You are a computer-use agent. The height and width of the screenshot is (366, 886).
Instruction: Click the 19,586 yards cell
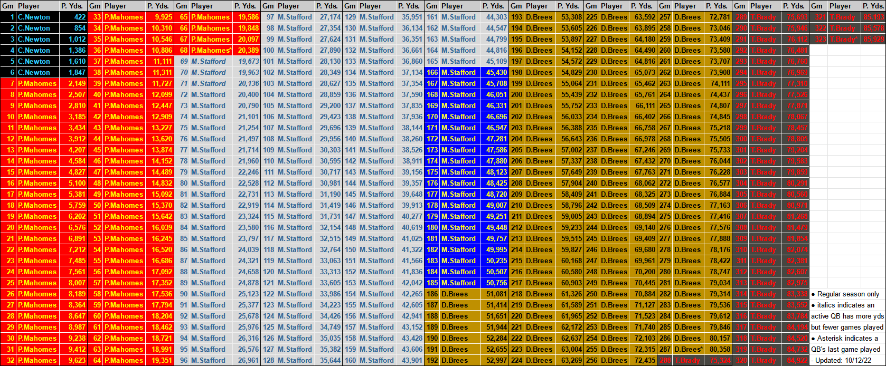246,17
